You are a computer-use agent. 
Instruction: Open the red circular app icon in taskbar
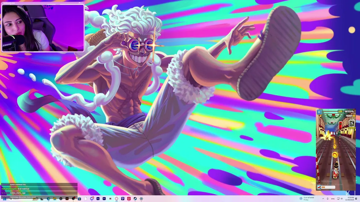(x=129, y=199)
